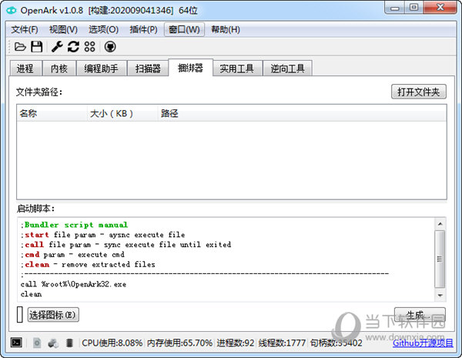Click the 生成 button
The height and width of the screenshot is (358, 462).
420,315
